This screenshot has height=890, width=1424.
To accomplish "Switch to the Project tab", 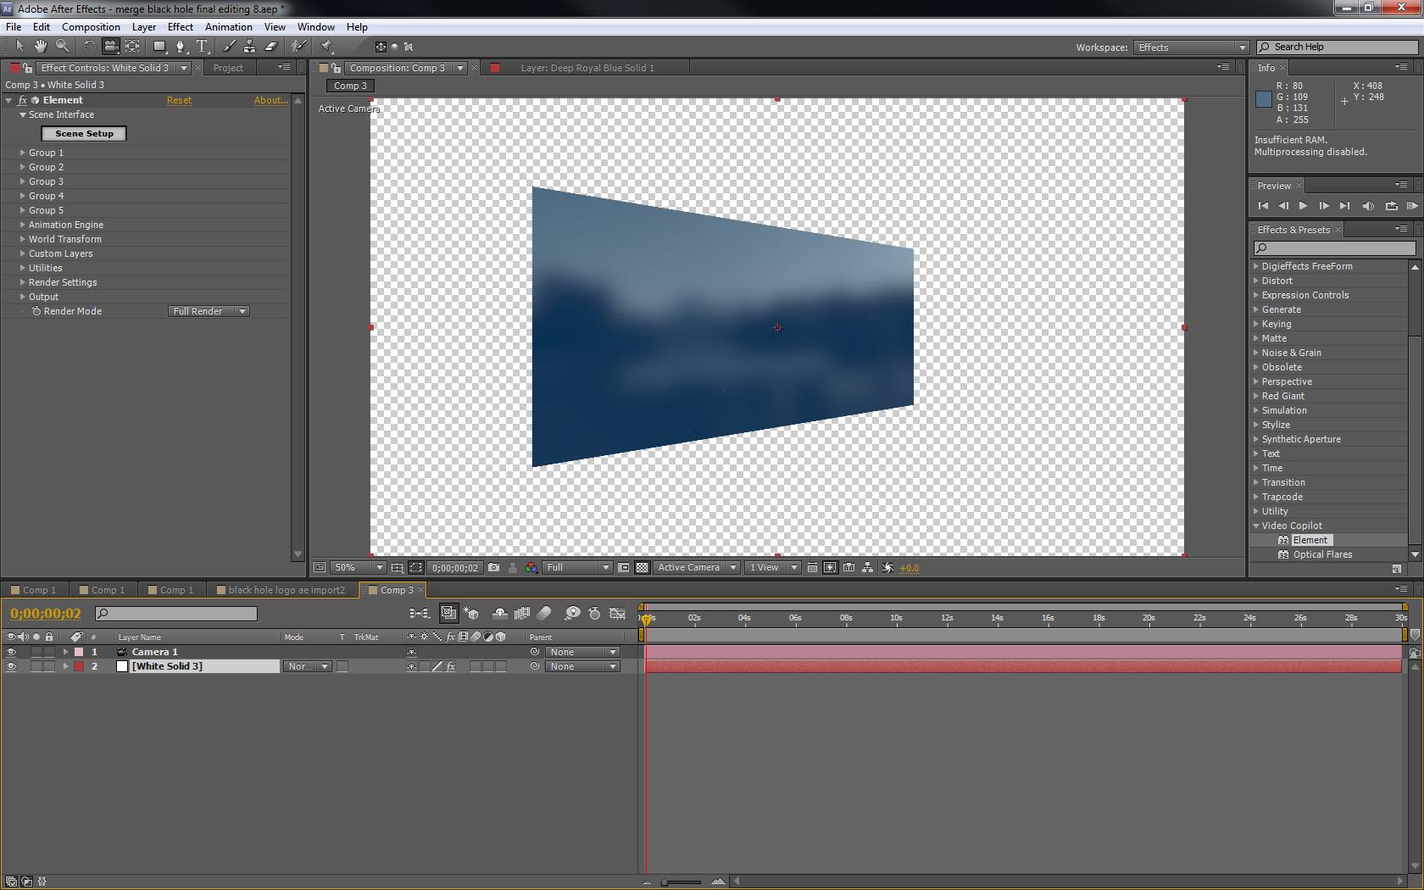I will (x=228, y=68).
